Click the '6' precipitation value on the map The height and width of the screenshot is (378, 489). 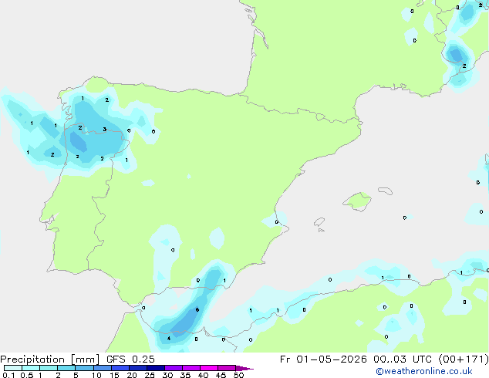[x=197, y=309]
